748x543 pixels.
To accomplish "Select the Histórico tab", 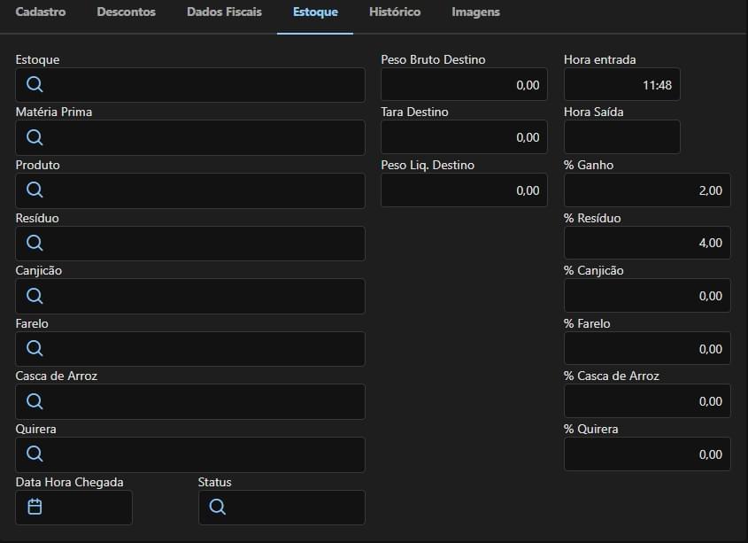I will click(x=394, y=12).
